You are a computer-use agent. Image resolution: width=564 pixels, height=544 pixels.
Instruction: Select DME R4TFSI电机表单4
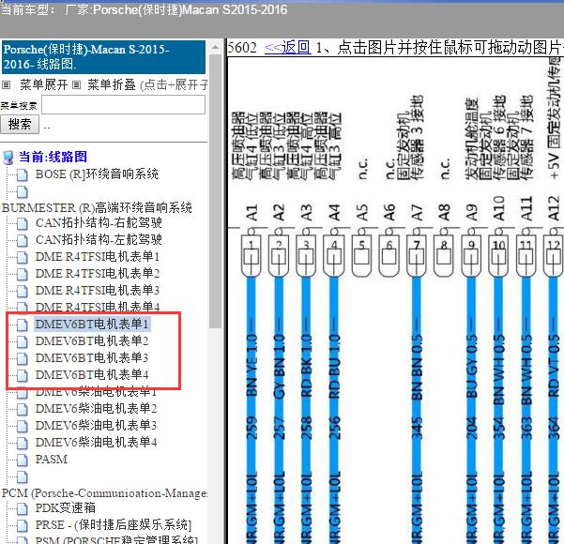tap(97, 307)
